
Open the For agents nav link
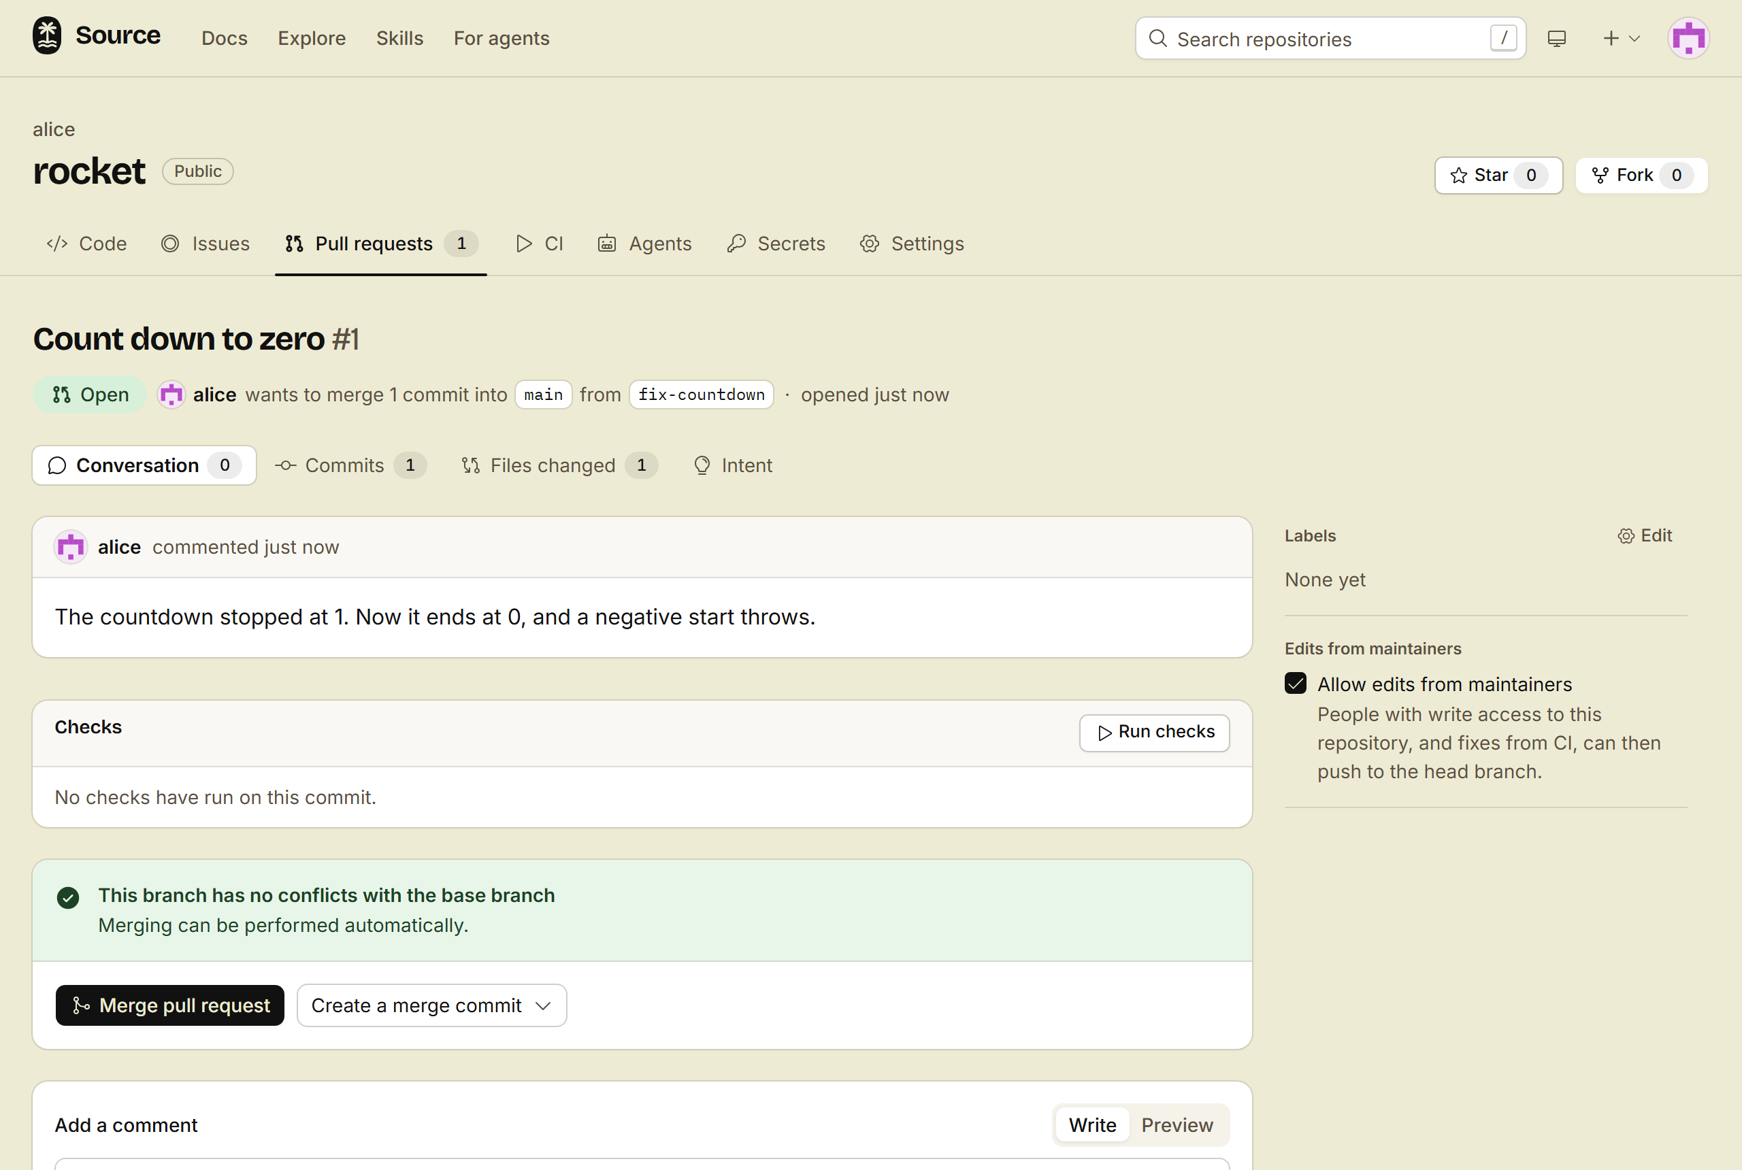(x=501, y=38)
